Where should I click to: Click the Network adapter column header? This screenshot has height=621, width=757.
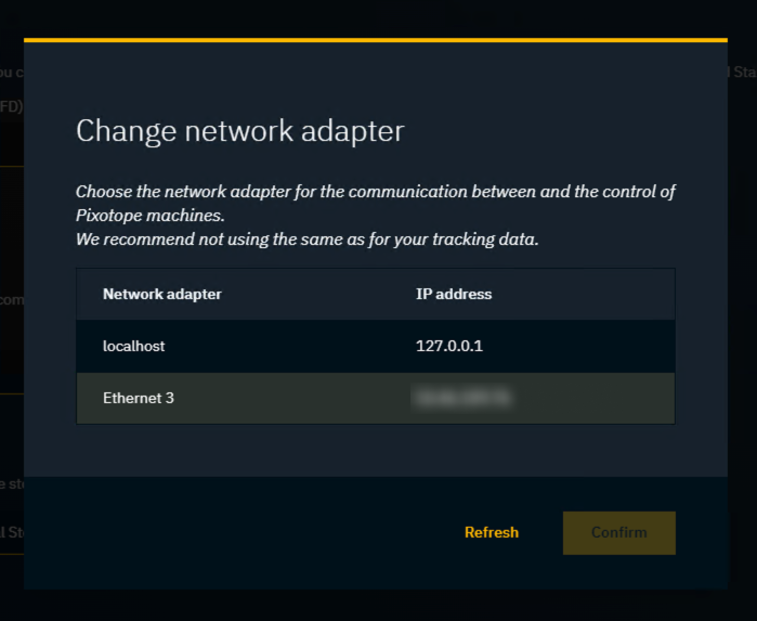(x=162, y=294)
